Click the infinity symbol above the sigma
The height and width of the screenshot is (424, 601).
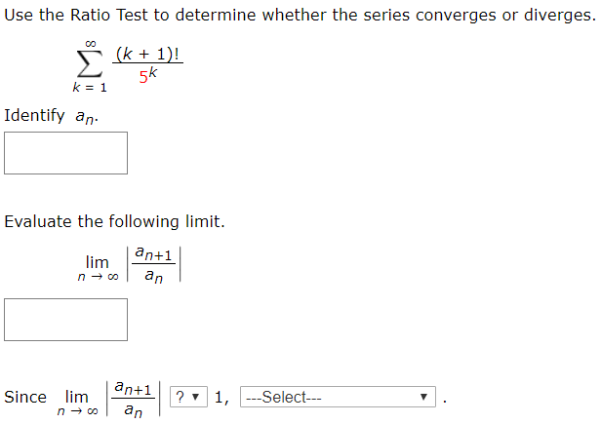91,43
